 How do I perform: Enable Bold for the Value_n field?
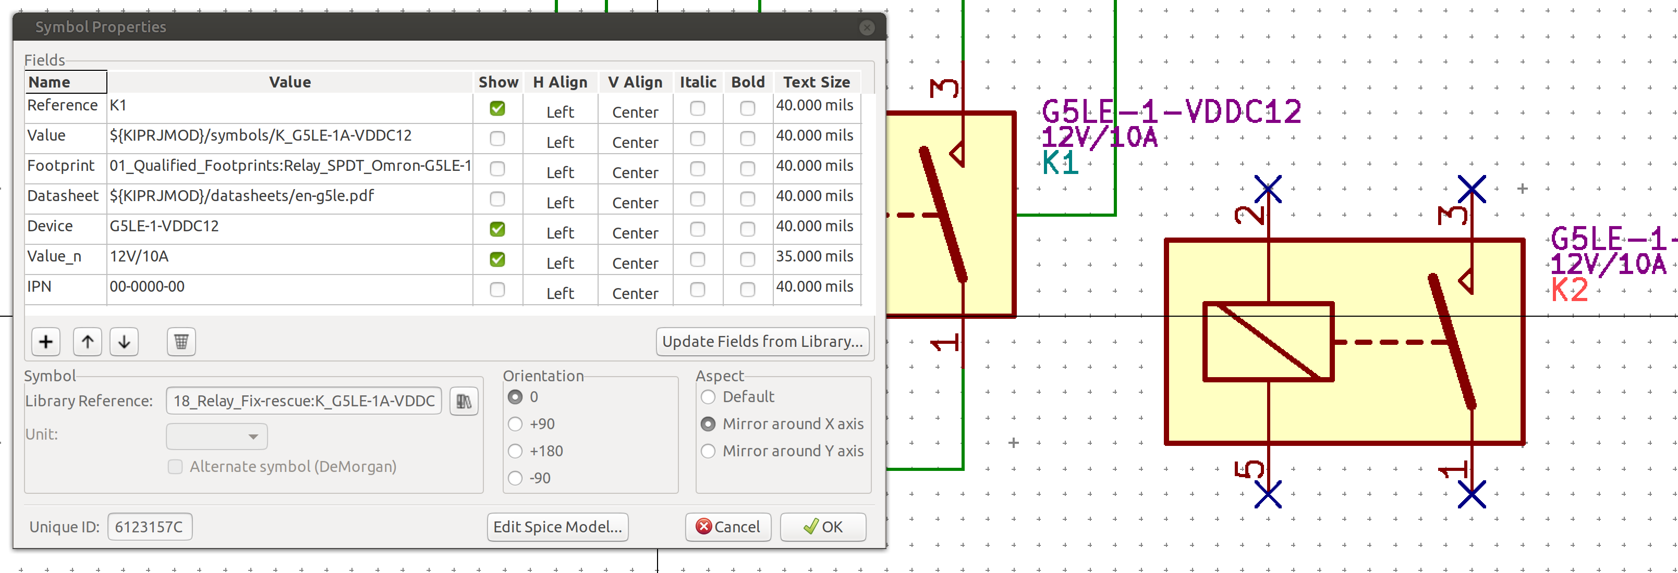point(747,259)
